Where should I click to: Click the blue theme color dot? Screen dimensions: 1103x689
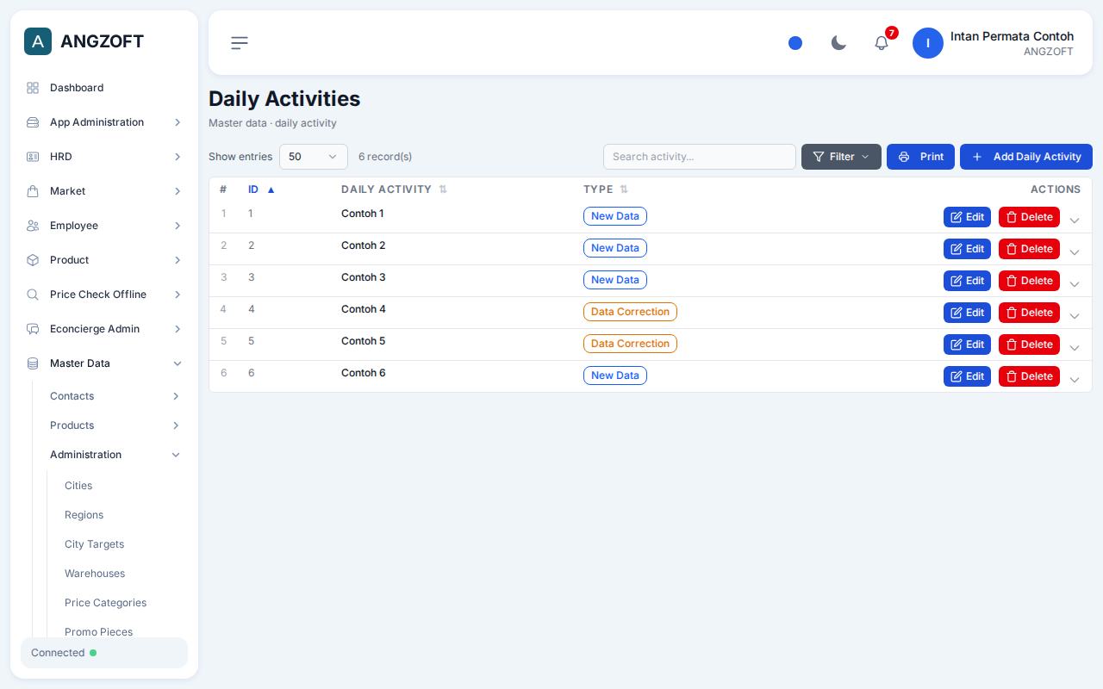coord(795,43)
